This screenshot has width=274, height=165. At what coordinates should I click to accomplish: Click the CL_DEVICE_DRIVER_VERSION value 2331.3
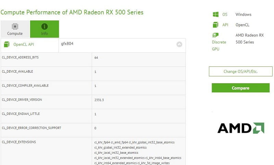click(x=99, y=100)
